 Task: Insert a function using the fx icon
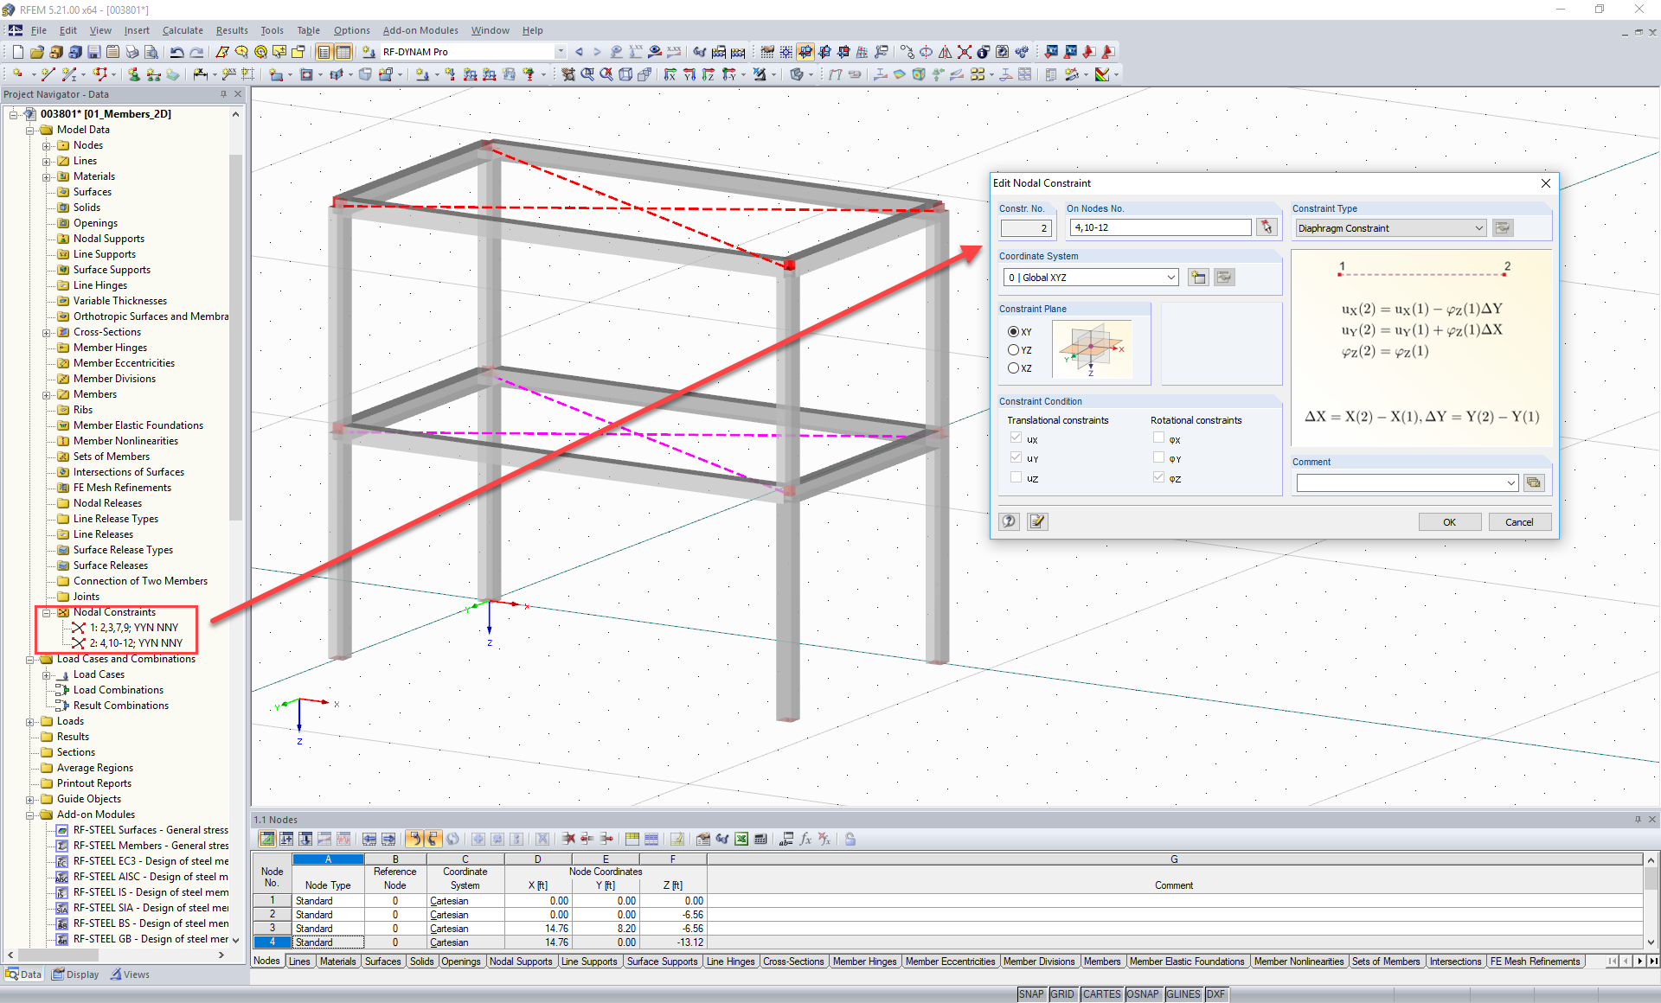click(x=805, y=839)
